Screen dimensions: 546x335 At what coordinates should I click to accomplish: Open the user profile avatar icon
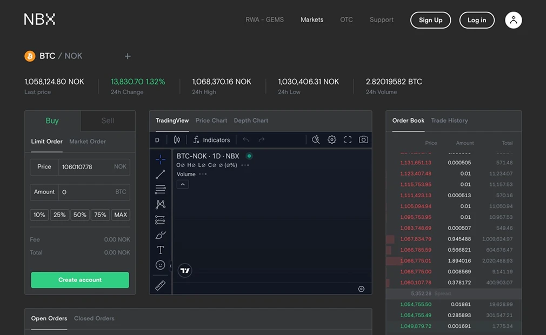513,20
